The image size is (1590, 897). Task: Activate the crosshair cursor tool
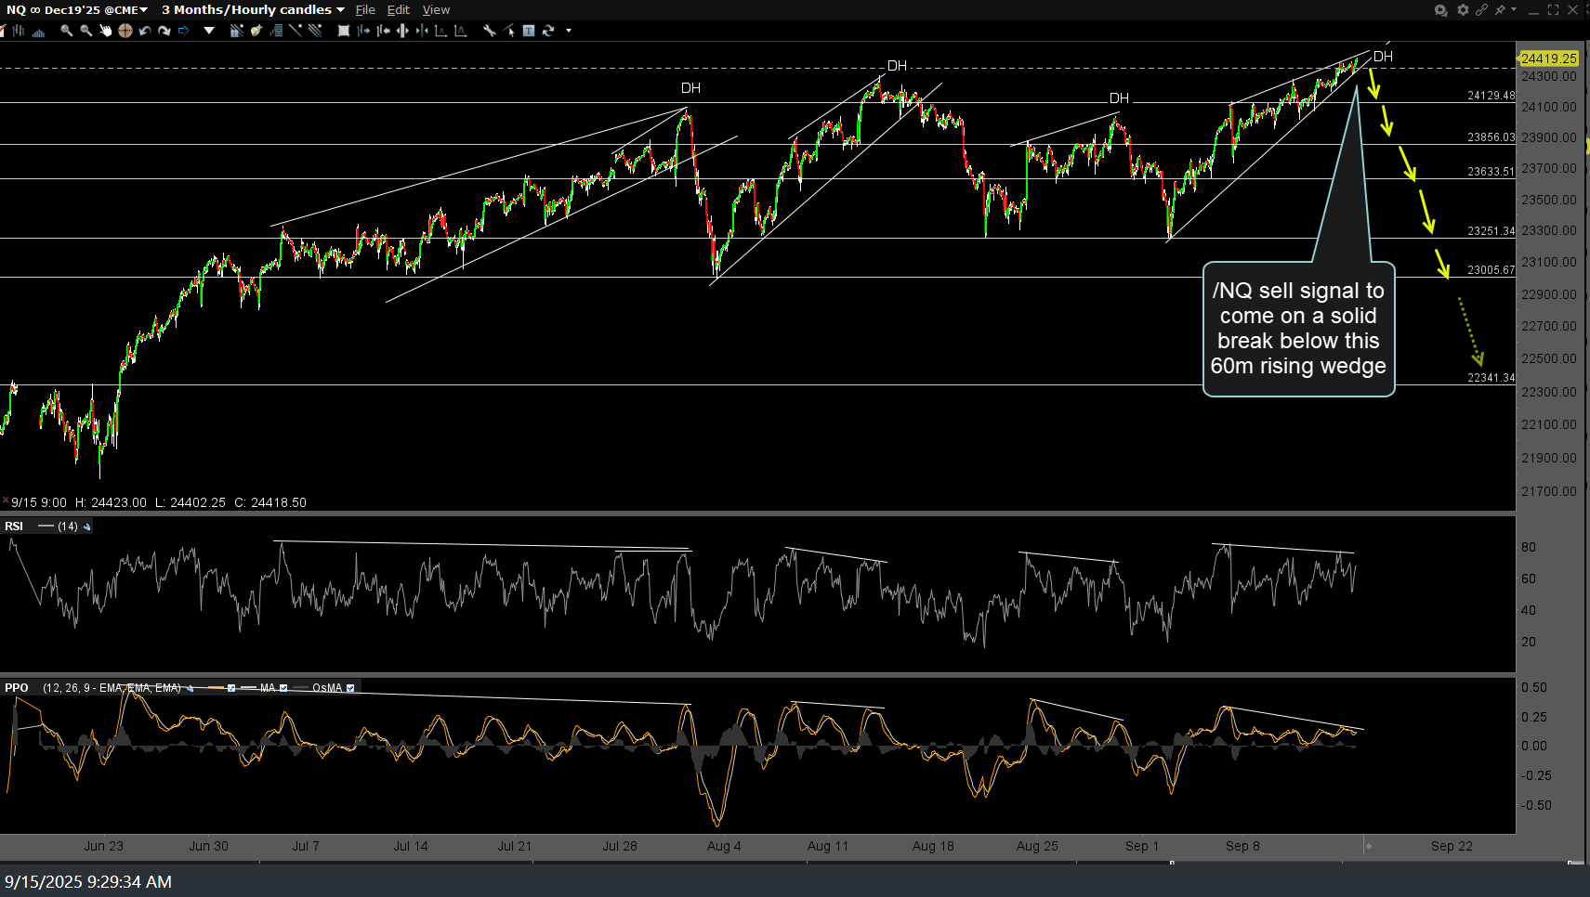click(125, 31)
